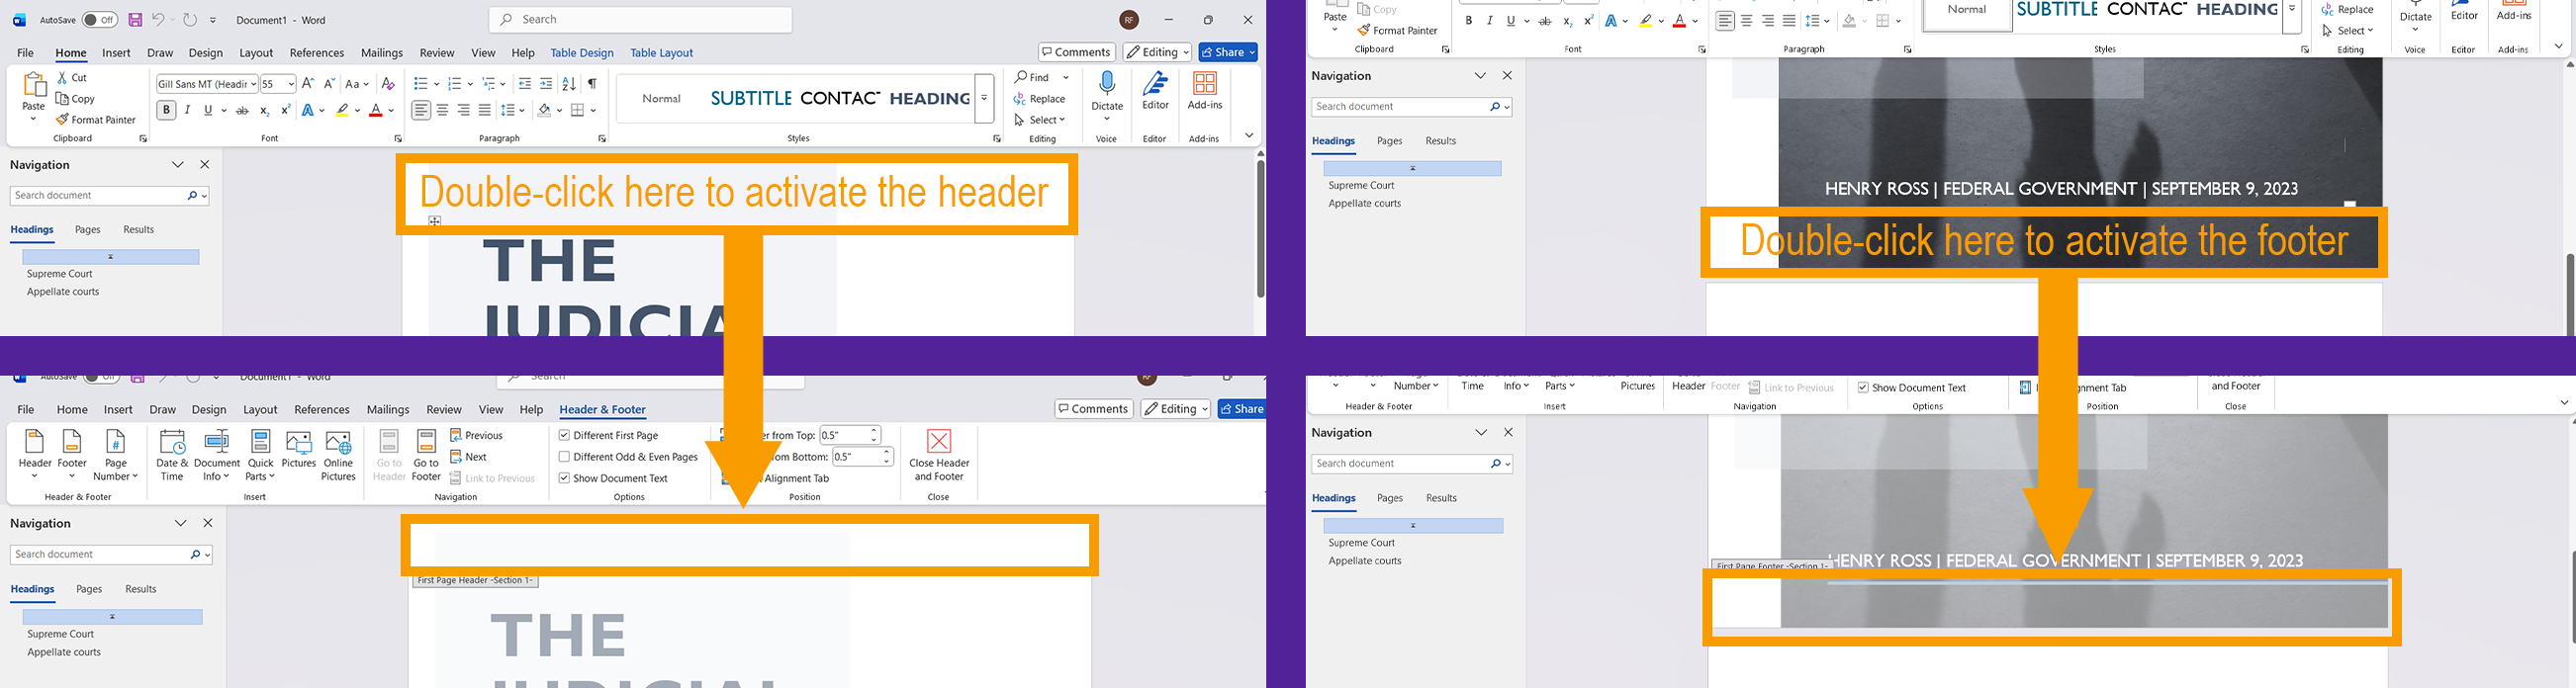Enable the Different First Page checkbox
Image resolution: width=2576 pixels, height=688 pixels.
pyautogui.click(x=565, y=435)
